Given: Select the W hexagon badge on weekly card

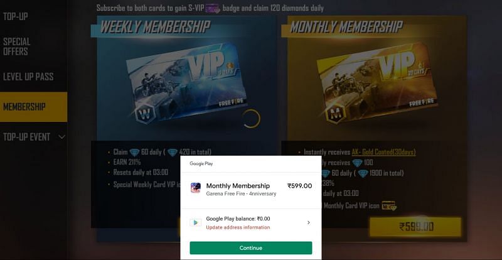Looking at the screenshot, I should point(145,114).
